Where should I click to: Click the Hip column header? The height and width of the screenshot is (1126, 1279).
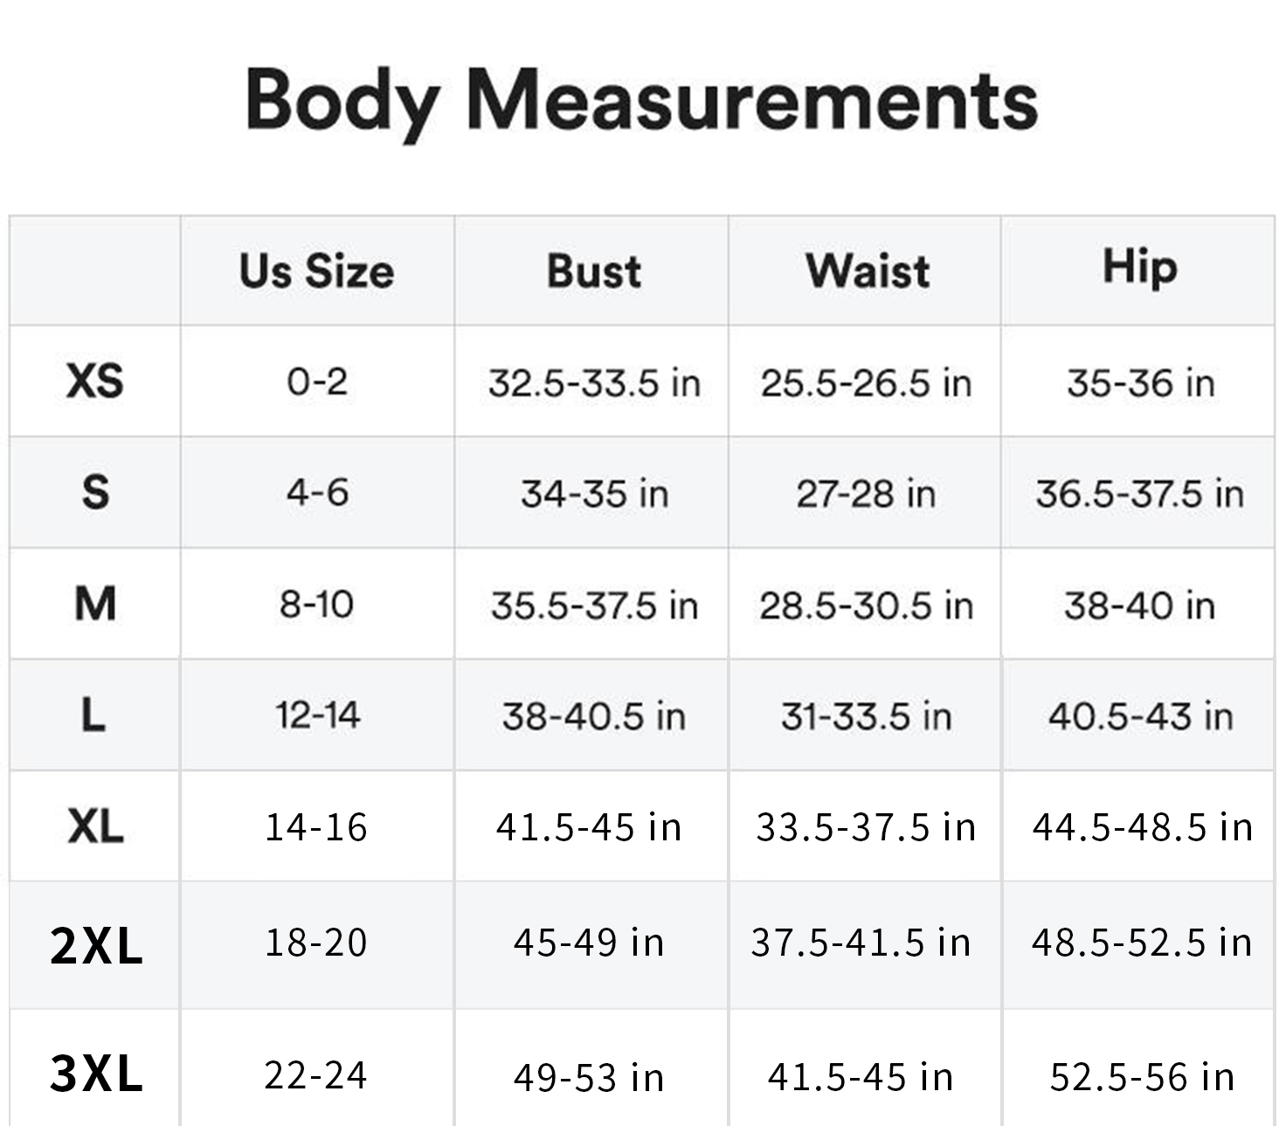(1140, 267)
